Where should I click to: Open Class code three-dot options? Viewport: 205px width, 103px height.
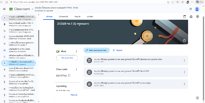(x=76, y=69)
